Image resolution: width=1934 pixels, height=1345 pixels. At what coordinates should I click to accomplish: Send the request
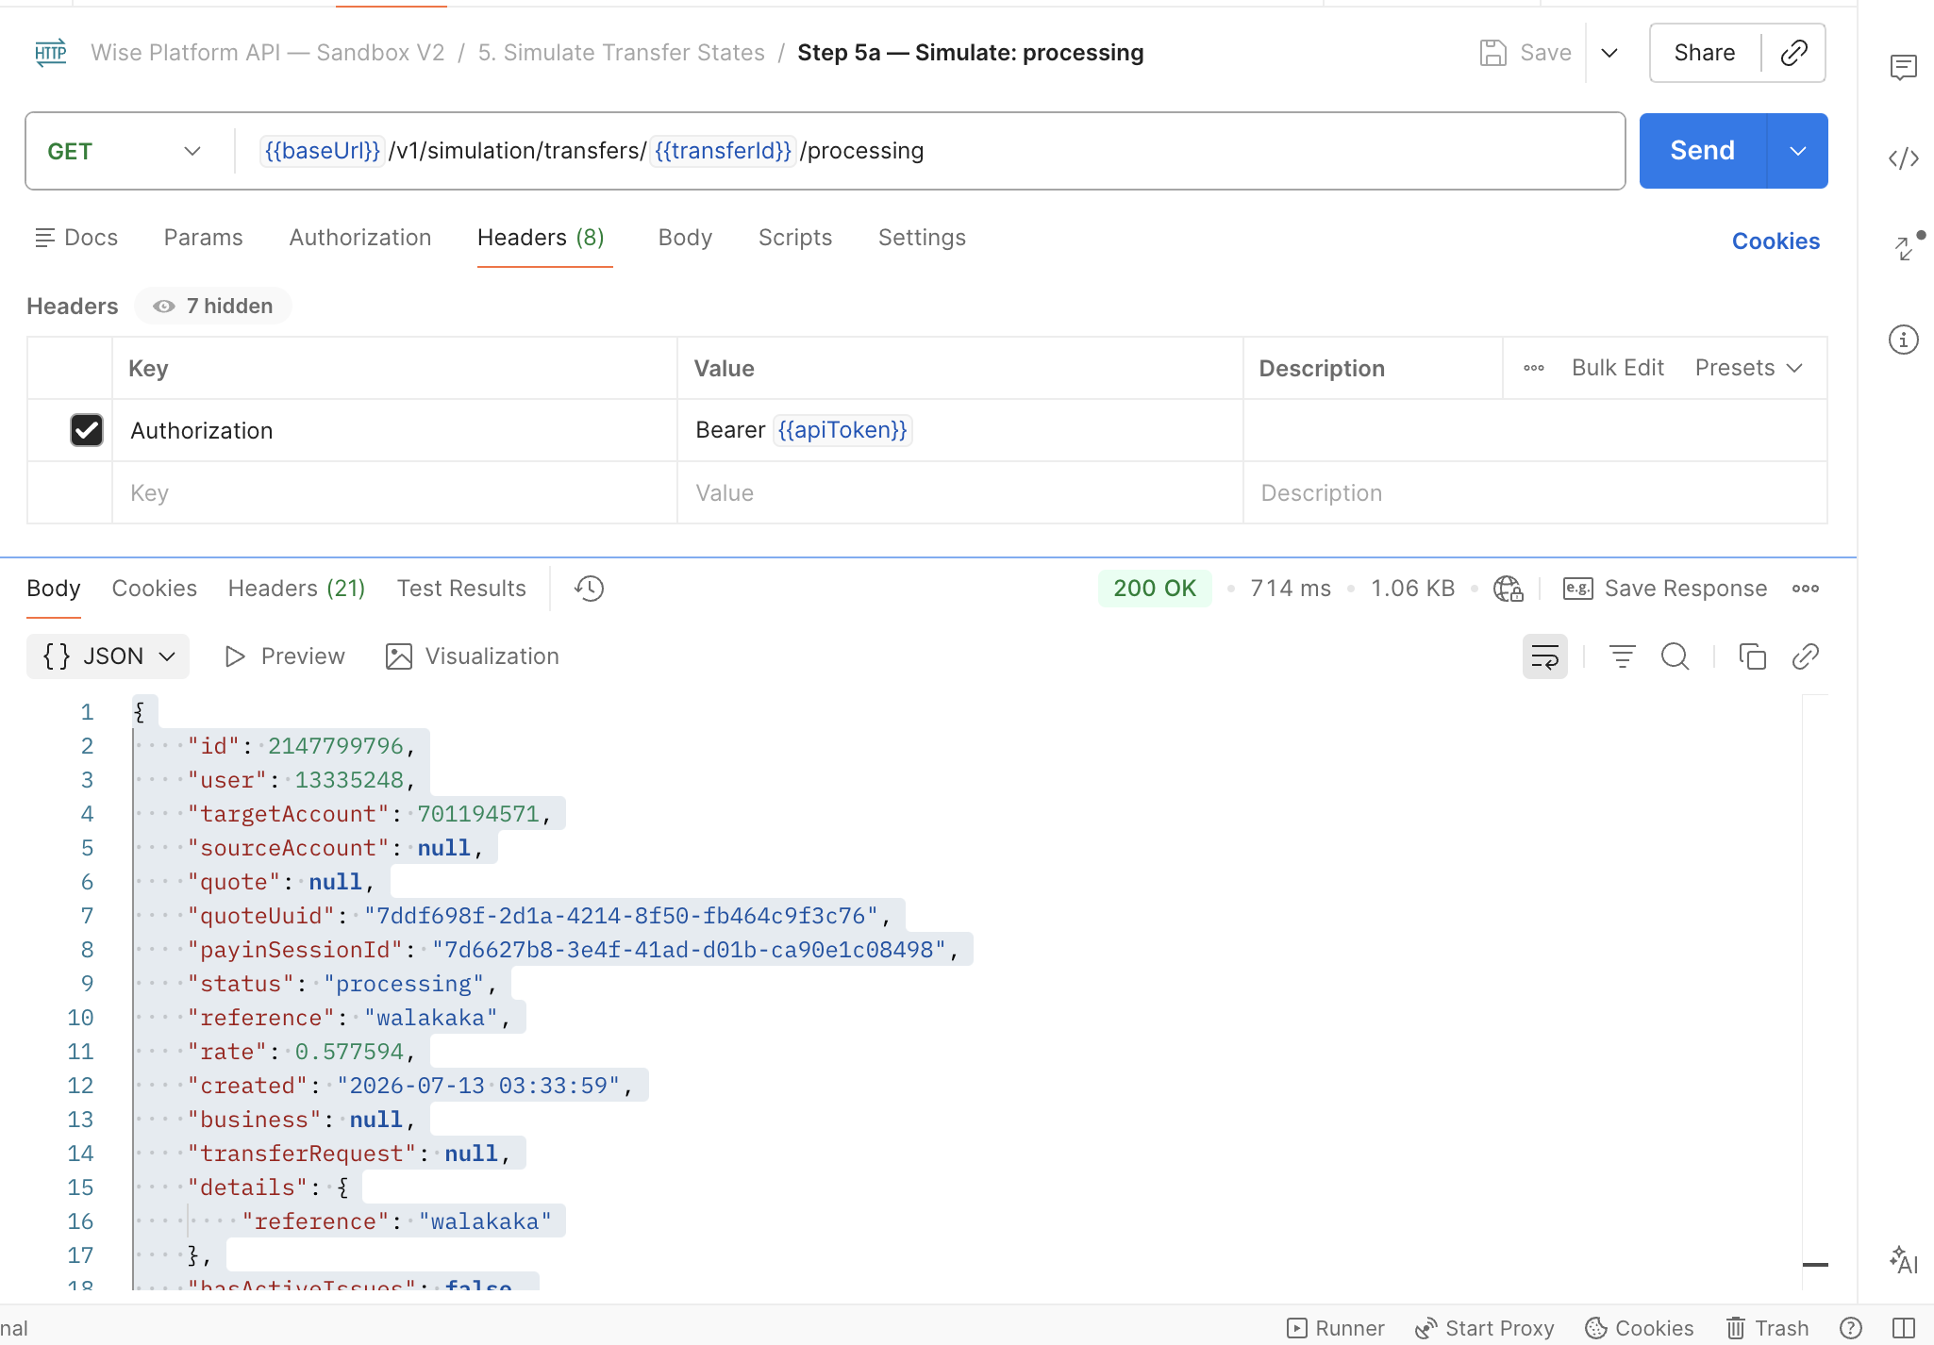1703,151
